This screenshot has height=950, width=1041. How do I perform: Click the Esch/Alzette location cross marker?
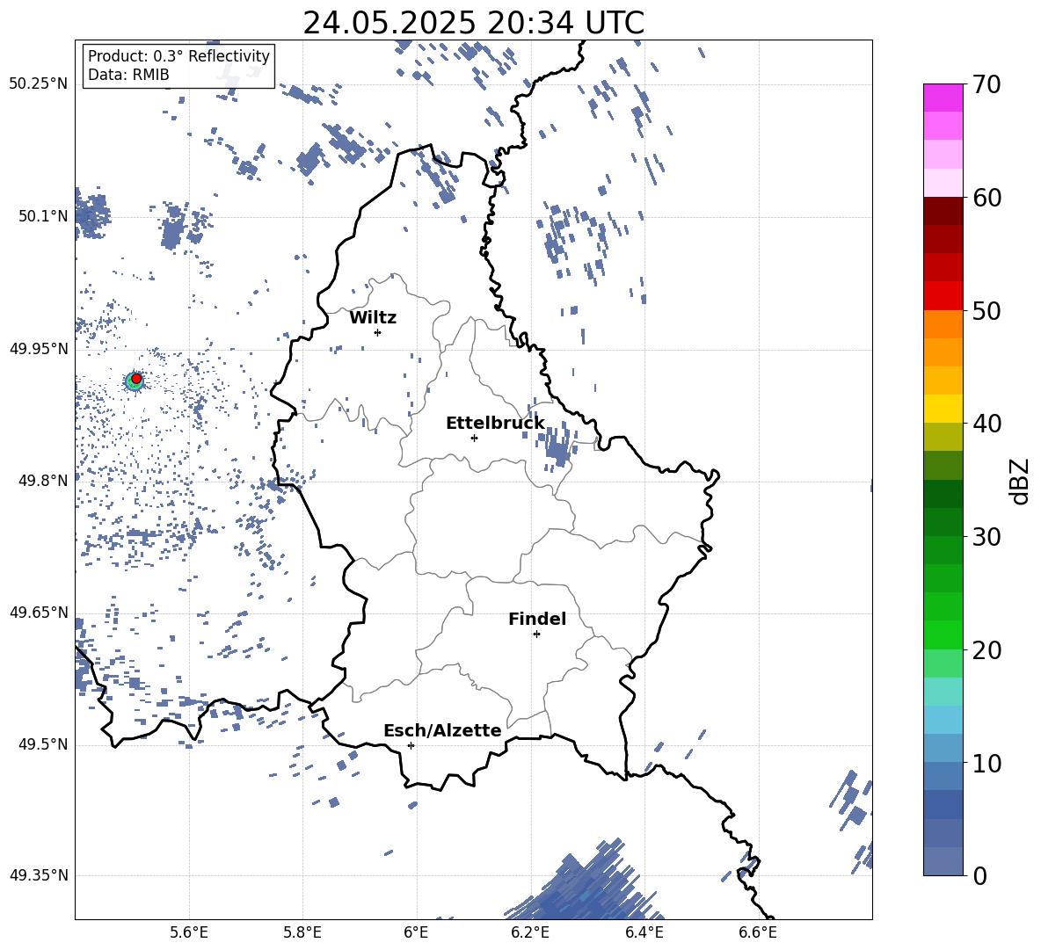pyautogui.click(x=411, y=745)
